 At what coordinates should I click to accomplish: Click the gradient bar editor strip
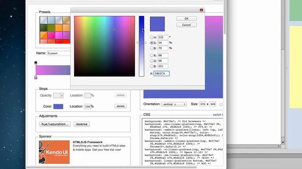tap(53, 70)
